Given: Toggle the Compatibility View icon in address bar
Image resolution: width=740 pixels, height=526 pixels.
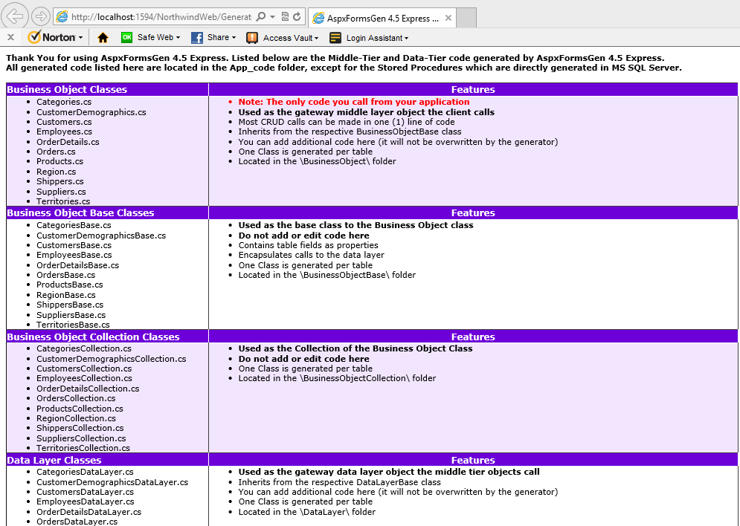Looking at the screenshot, I should pyautogui.click(x=285, y=17).
